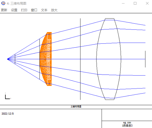The image size is (152, 128).
Task: Click the large biconvex lens outline
Action: click(x=109, y=59)
